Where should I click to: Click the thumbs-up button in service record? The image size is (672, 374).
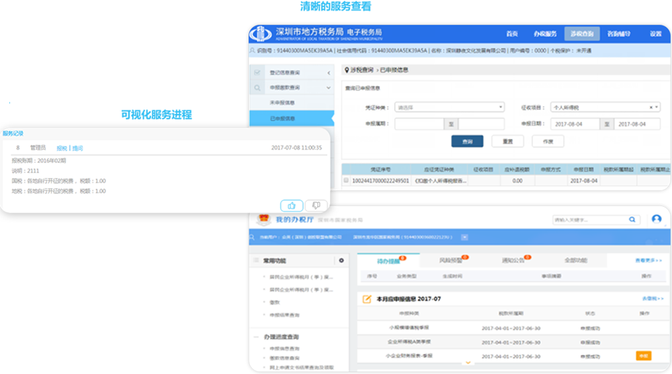(x=292, y=205)
